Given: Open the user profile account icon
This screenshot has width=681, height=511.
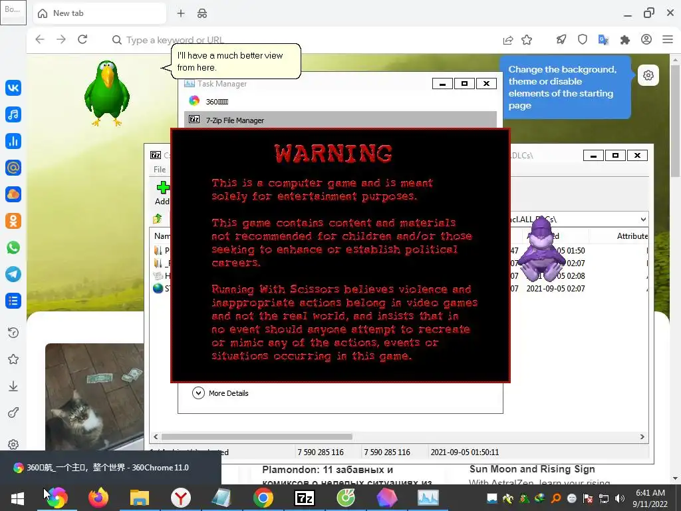Looking at the screenshot, I should coord(646,39).
